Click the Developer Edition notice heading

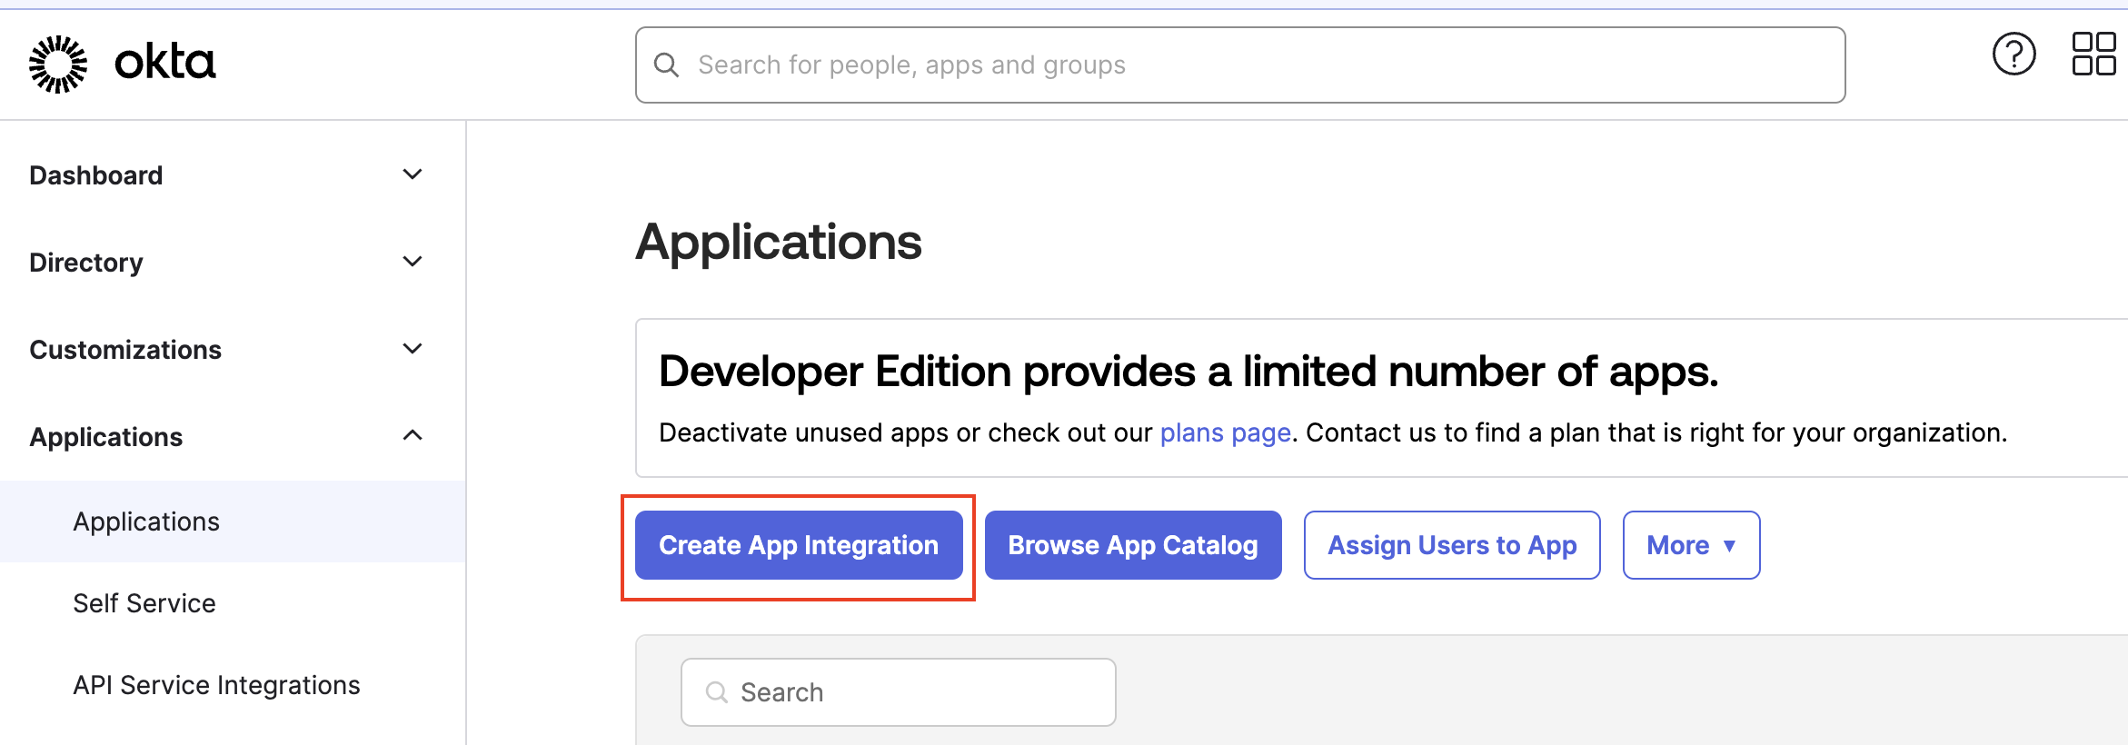1188,372
